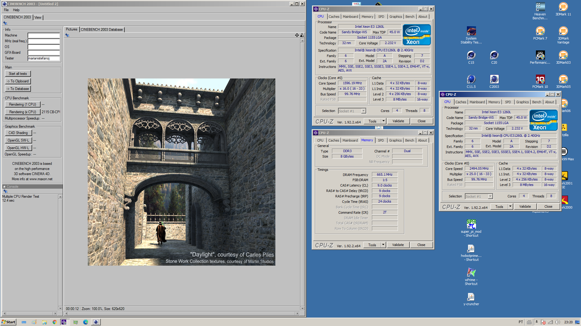Click Close button in the CPU-Z Memory window
Image resolution: width=581 pixels, height=326 pixels.
tap(421, 245)
